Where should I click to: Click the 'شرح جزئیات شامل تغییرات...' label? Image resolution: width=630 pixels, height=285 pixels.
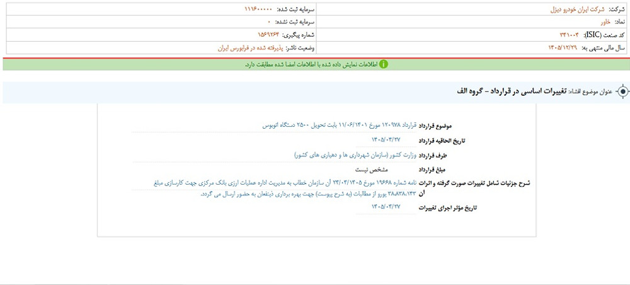point(474,188)
